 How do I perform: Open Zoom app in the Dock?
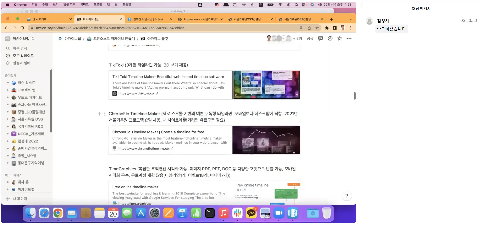(x=279, y=213)
